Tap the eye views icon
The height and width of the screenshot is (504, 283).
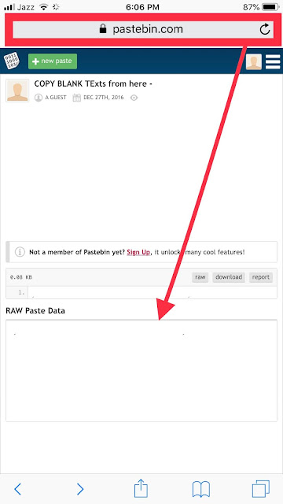tap(134, 98)
